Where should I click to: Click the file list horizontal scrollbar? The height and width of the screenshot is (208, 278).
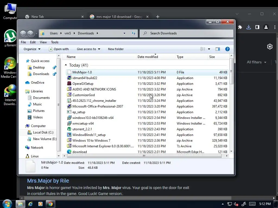click(x=144, y=156)
